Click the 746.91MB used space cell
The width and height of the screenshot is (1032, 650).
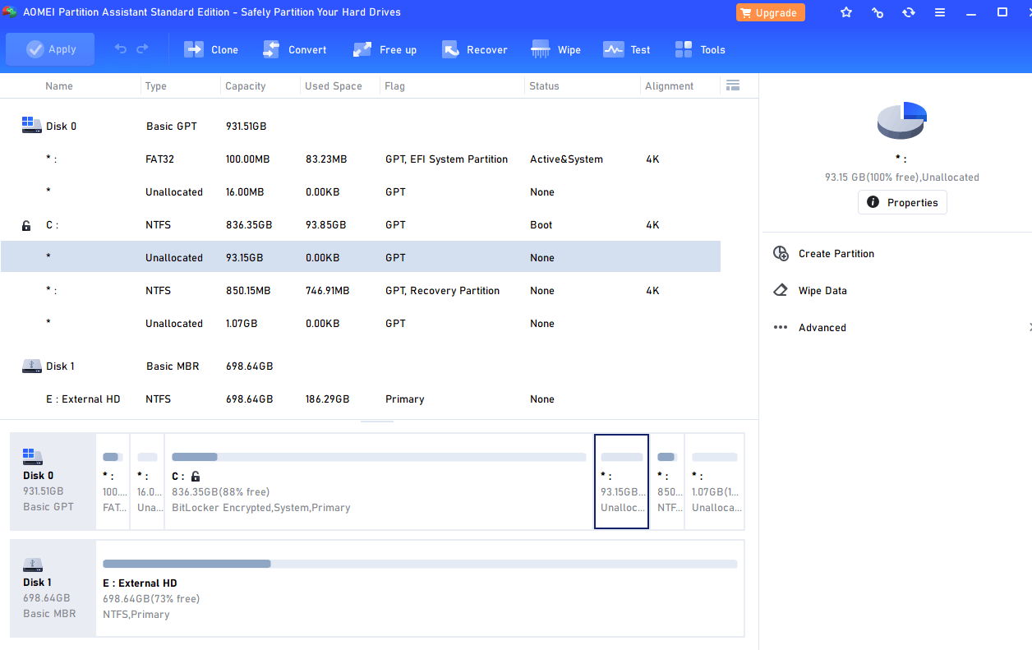tap(327, 291)
